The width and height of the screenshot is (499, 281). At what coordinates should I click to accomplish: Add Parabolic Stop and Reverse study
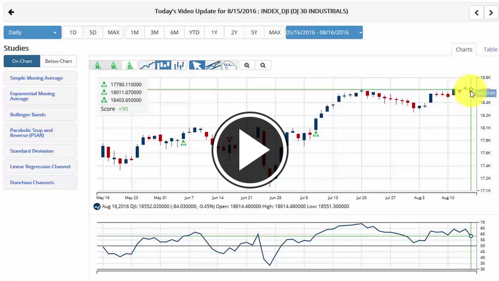41,133
